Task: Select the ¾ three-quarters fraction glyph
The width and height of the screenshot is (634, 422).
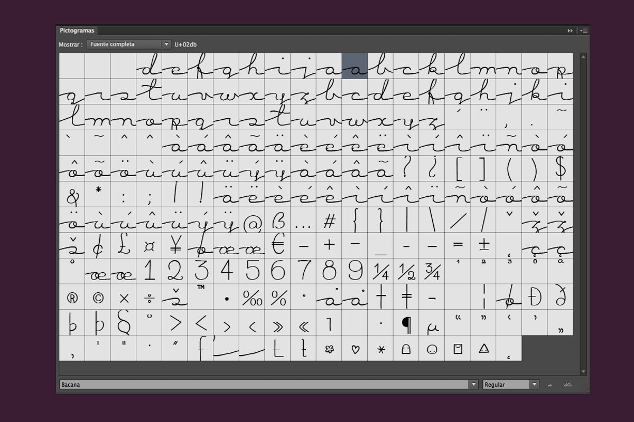Action: pyautogui.click(x=432, y=272)
